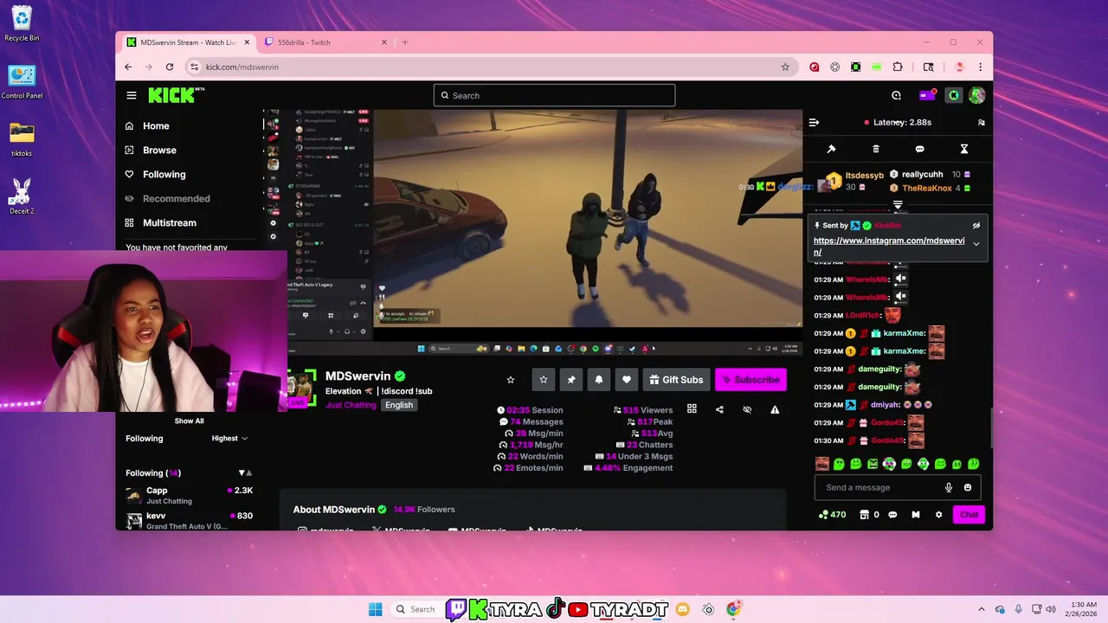1108x623 pixels.
Task: Open Windows Start menu
Action: click(x=375, y=609)
